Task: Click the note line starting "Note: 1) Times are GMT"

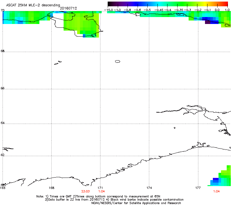Action: point(98,196)
